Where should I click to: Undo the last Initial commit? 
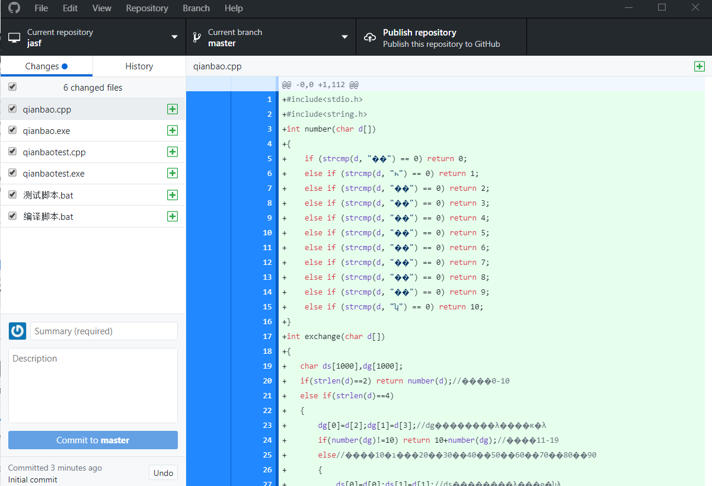click(x=163, y=472)
